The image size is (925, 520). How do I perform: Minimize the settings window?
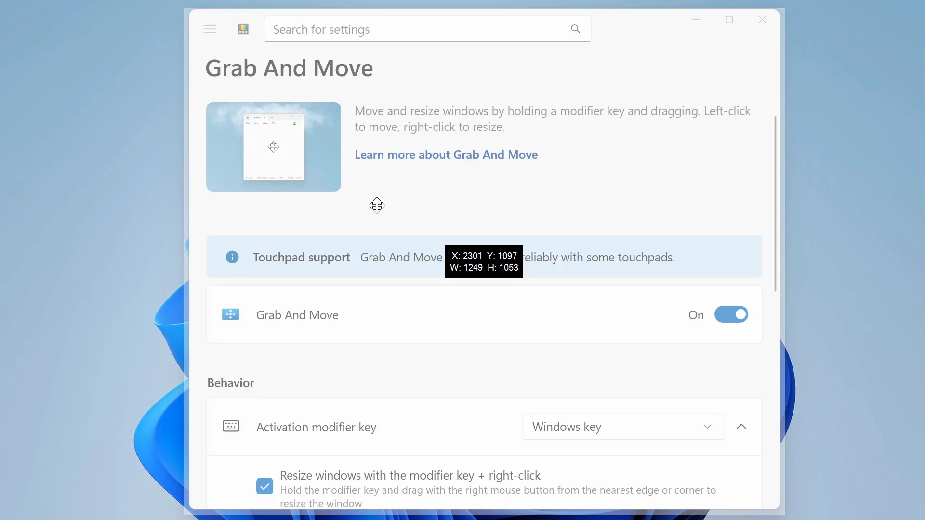[696, 20]
